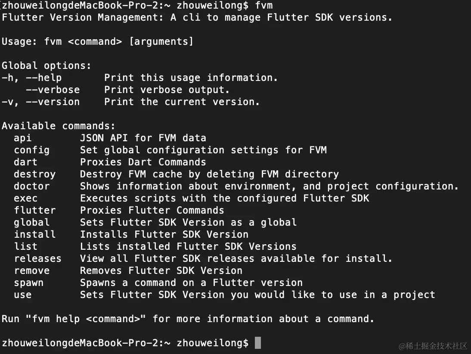This screenshot has width=471, height=354.
Task: Click the 'spawn' command name
Action: 28,283
